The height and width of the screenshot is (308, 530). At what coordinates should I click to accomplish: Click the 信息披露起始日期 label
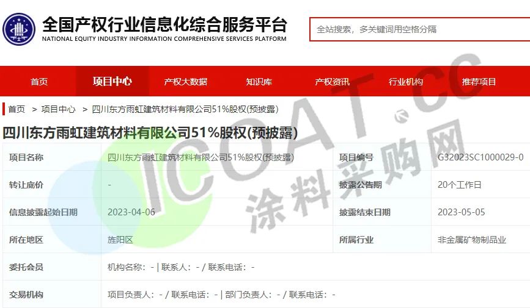(x=43, y=212)
